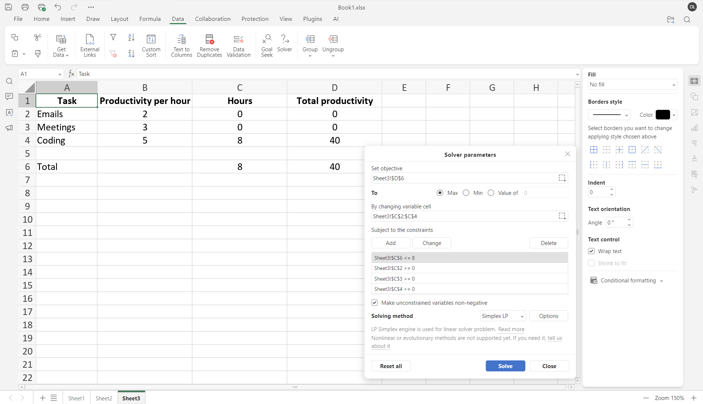Click the Set objective input field
The height and width of the screenshot is (404, 703).
[463, 178]
